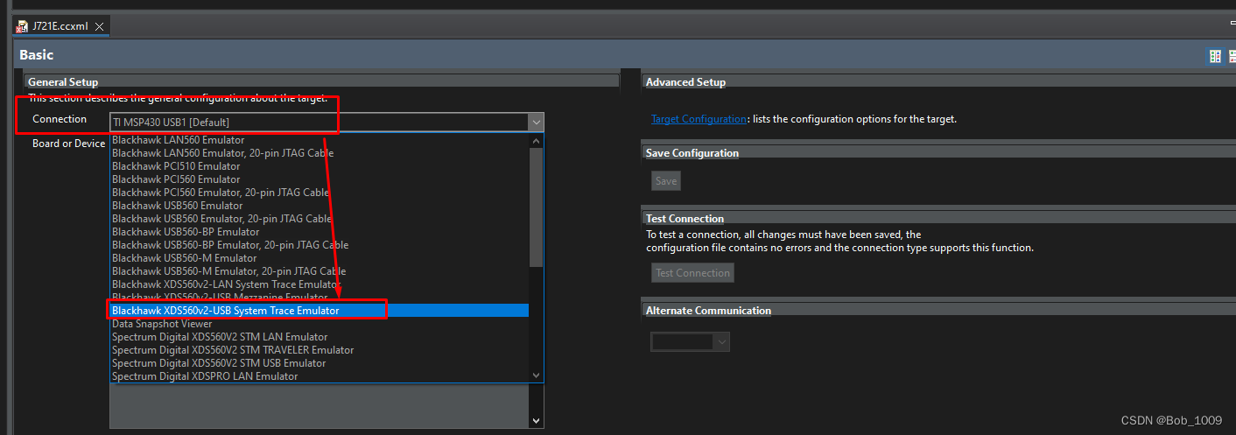Select Blackhawk LAN560 Emulator entry
This screenshot has width=1236, height=435.
point(320,140)
